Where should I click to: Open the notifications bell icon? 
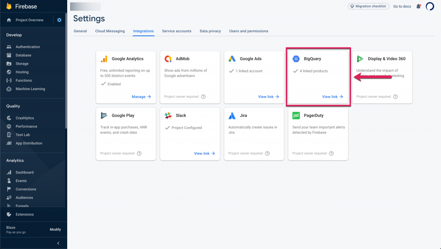tap(418, 6)
